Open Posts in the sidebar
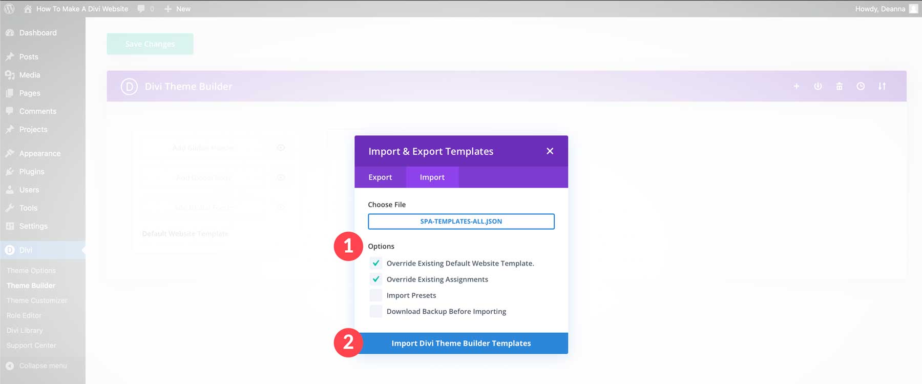 (29, 57)
